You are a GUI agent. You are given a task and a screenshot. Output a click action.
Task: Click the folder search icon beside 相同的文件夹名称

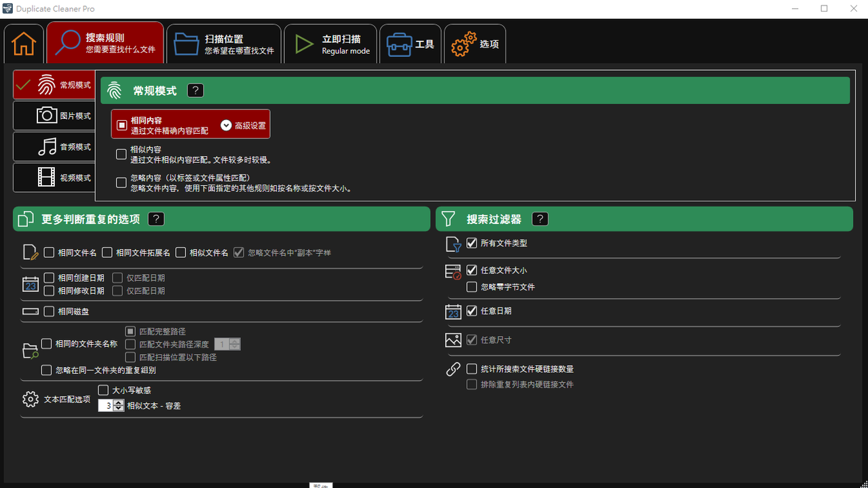tap(31, 350)
